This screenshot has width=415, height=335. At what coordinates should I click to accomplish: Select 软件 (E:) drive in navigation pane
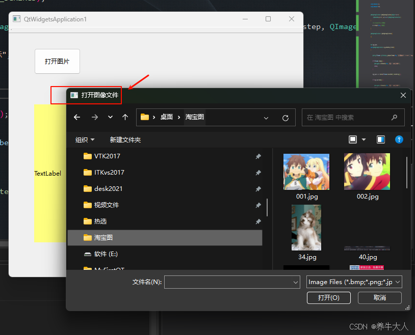(x=165, y=254)
